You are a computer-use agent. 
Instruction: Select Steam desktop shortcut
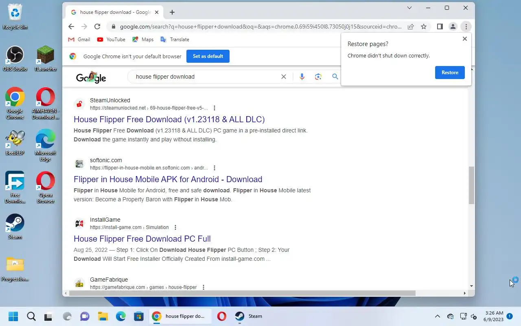click(15, 227)
